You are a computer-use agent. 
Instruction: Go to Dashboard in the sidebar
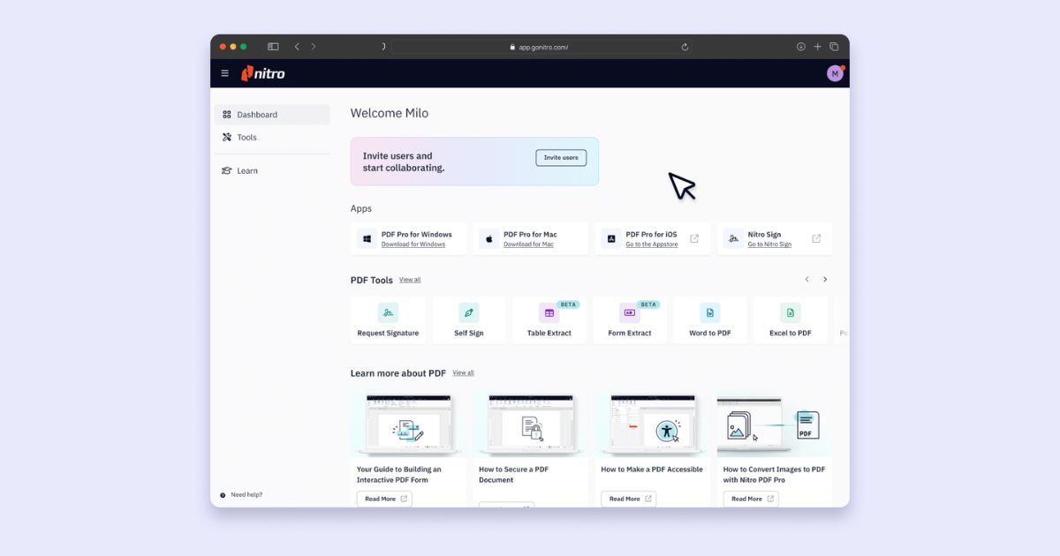tap(272, 115)
